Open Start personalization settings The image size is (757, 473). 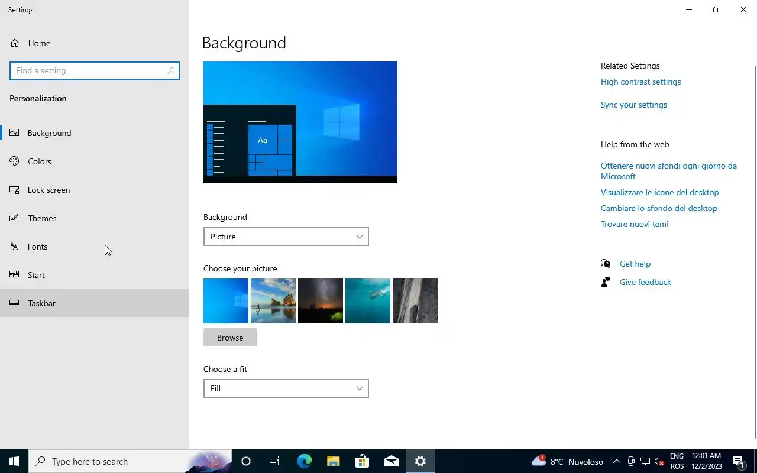[x=95, y=275]
